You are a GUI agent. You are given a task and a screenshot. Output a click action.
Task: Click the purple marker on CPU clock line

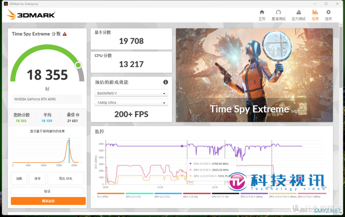[x=182, y=146]
